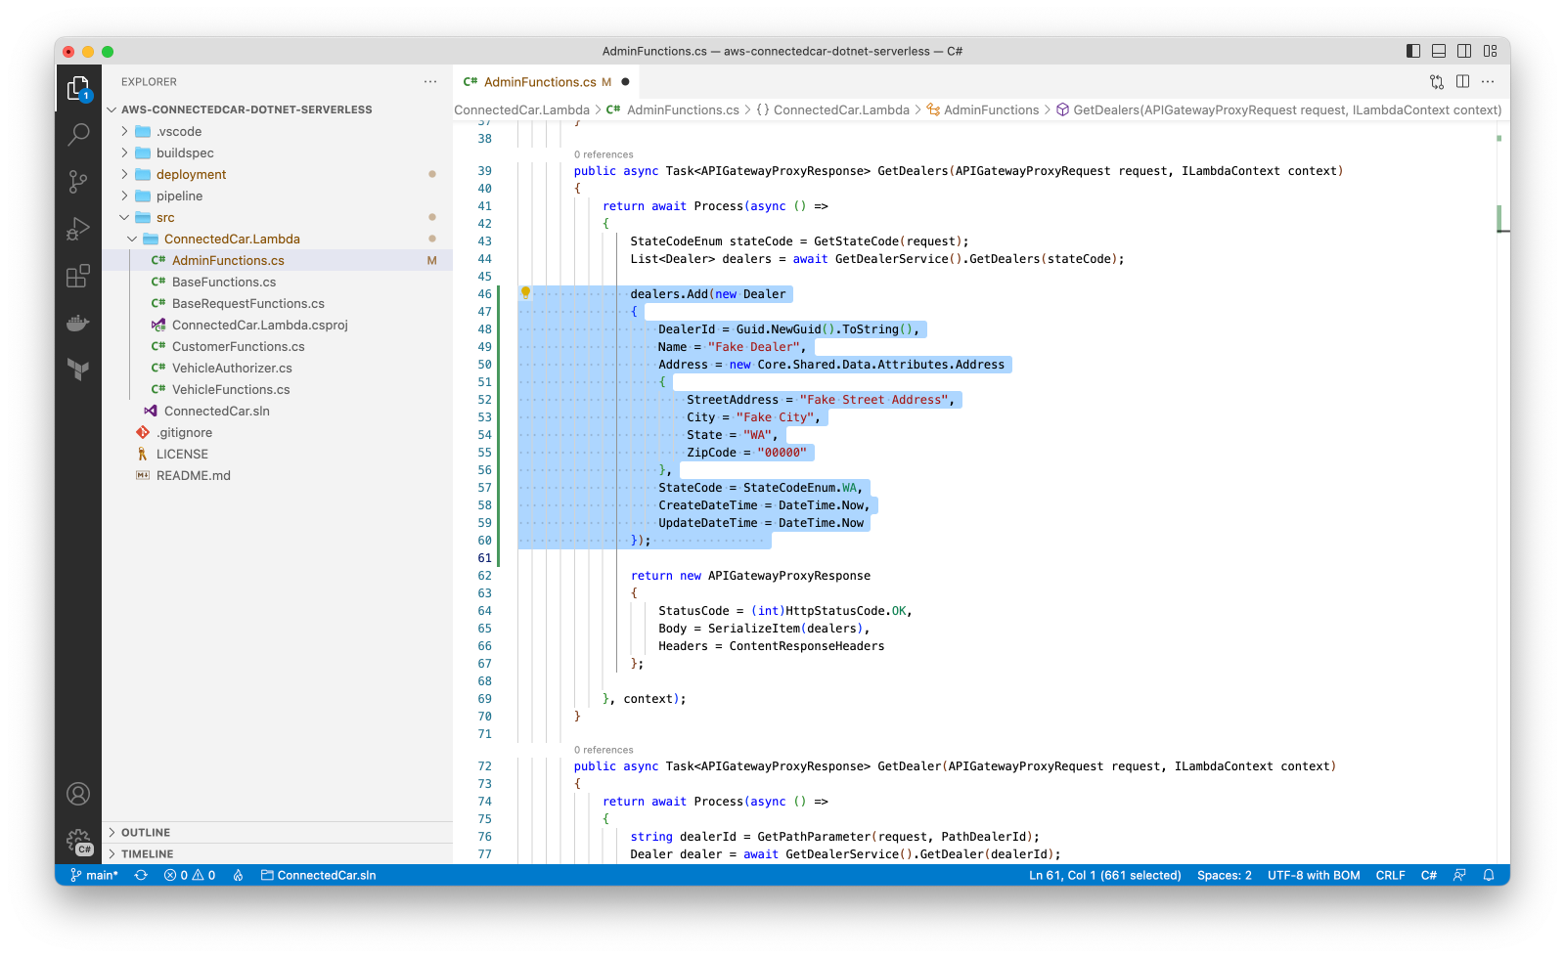Select the AdminFunctions.cs editor tab
Screen dimensions: 1565x958
[x=539, y=82]
